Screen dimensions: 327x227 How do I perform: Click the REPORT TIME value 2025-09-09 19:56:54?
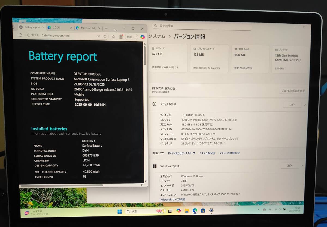(x=90, y=105)
